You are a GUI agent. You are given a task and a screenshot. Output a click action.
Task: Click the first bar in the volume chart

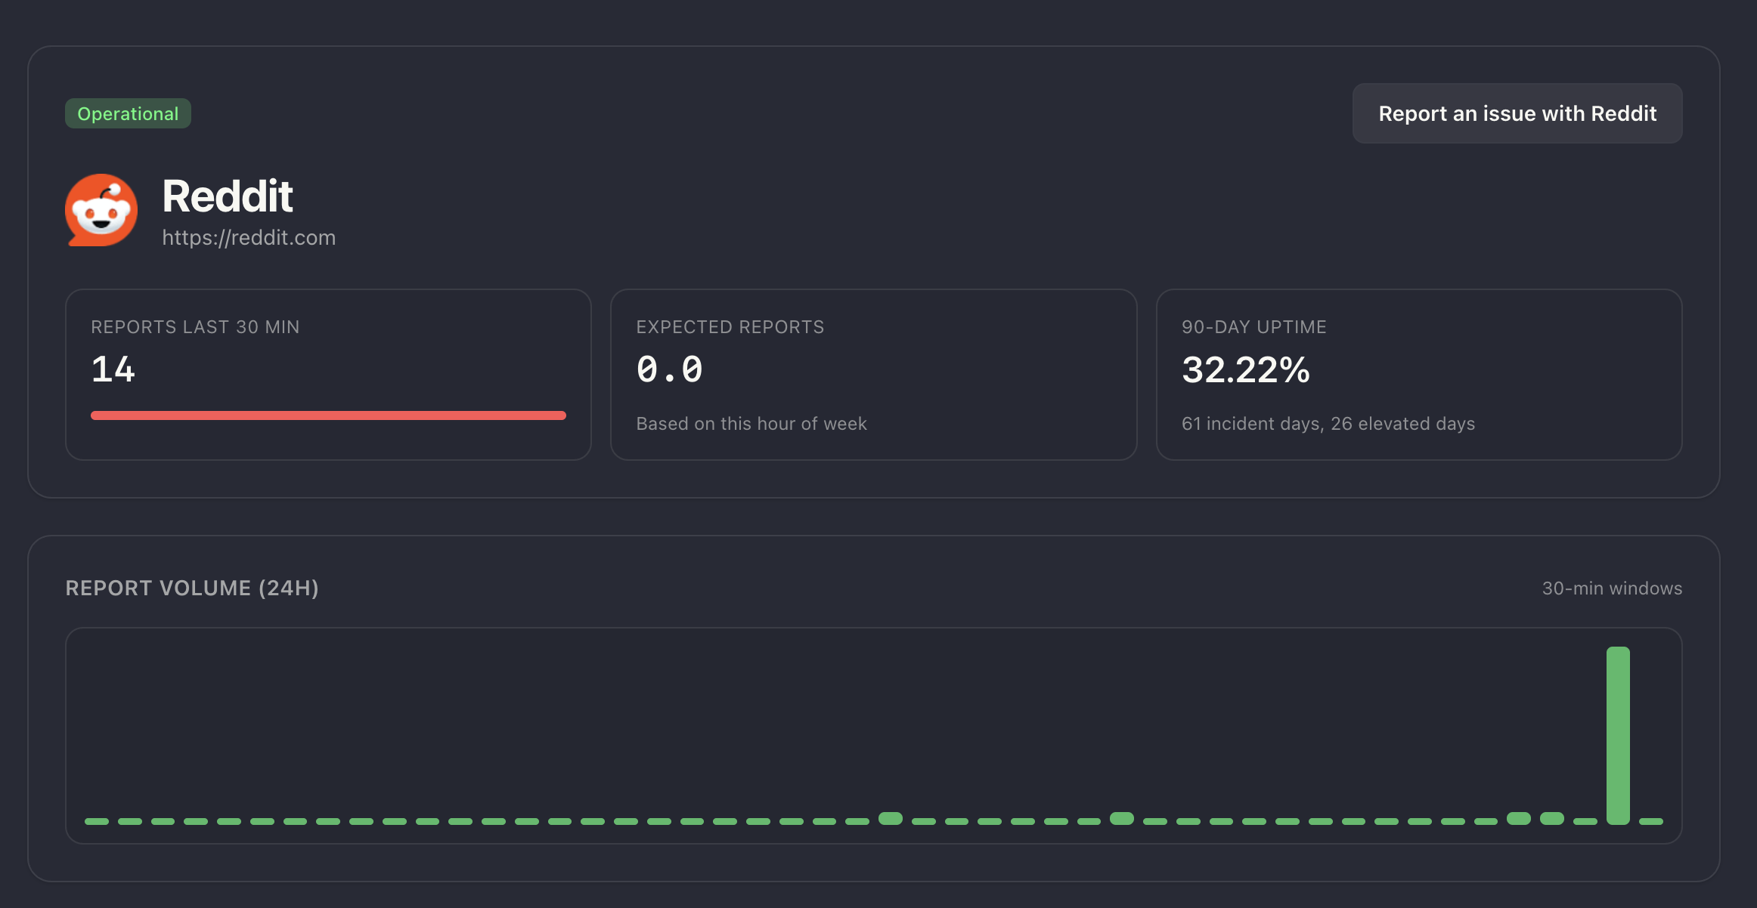(97, 821)
